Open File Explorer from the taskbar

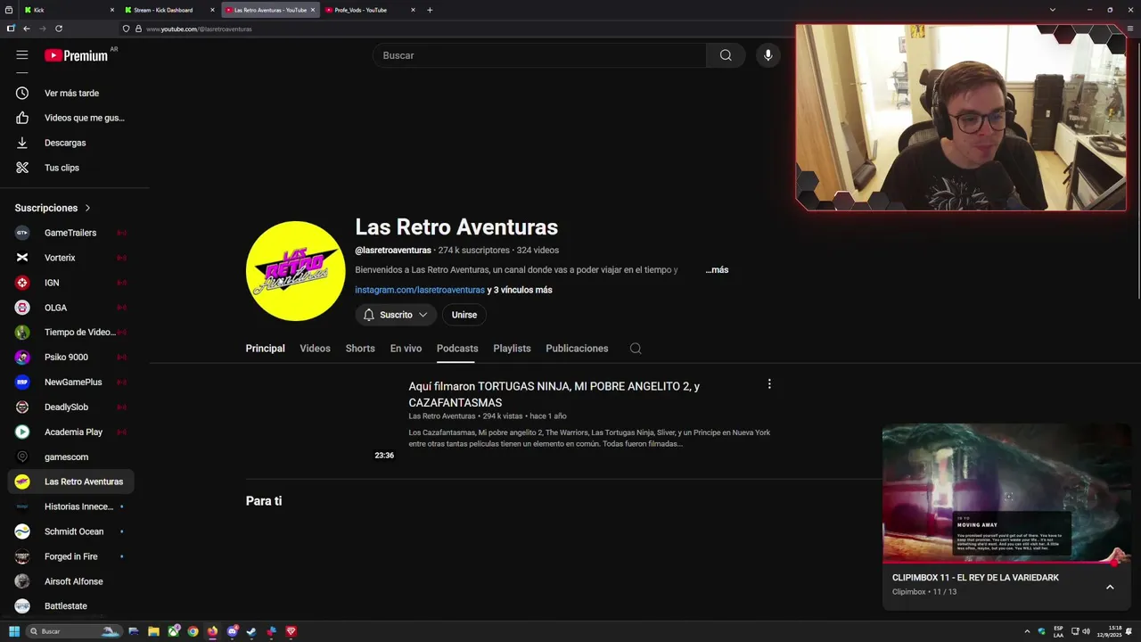point(153,631)
